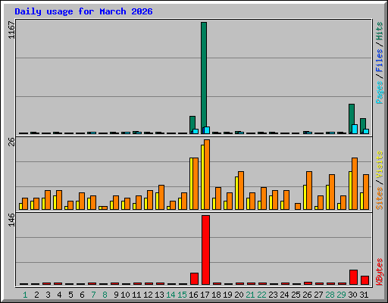Click the orange Sites bar for day 20
The height and width of the screenshot is (303, 388).
click(x=241, y=190)
